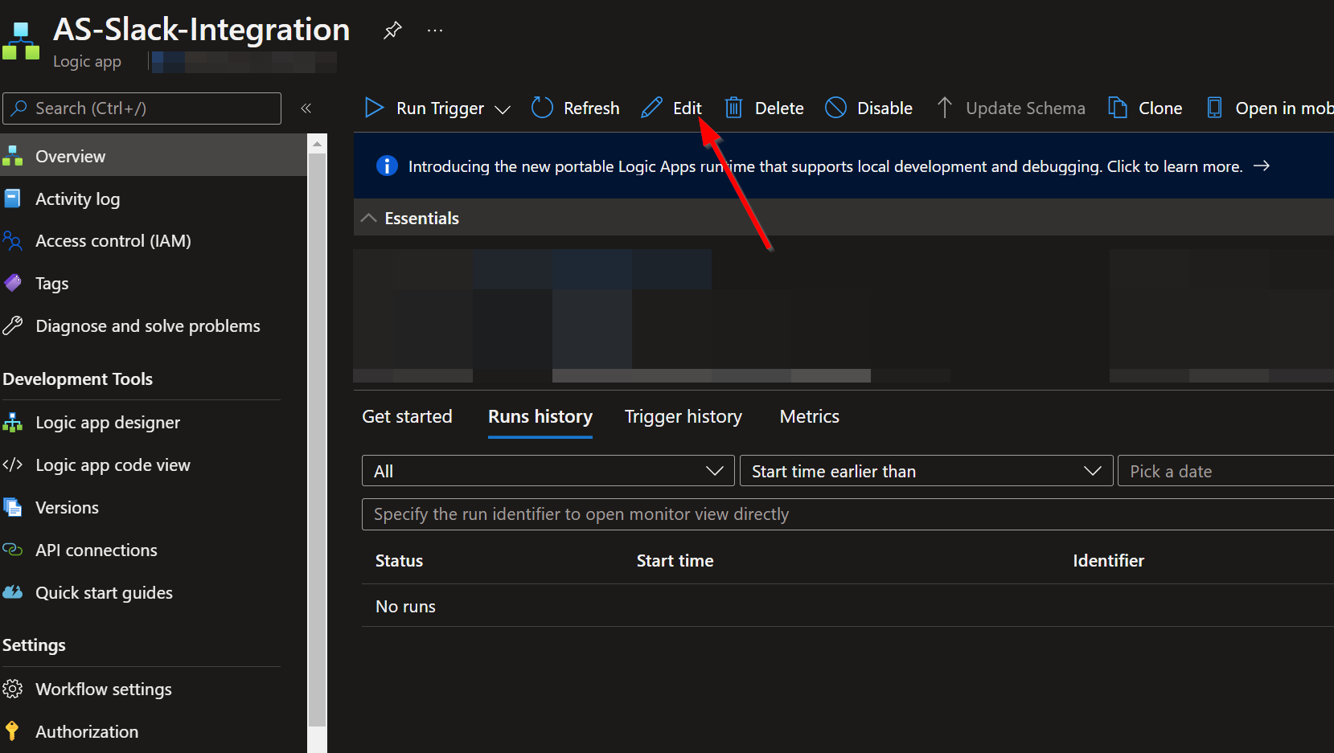Click the Versions icon

[x=12, y=507]
